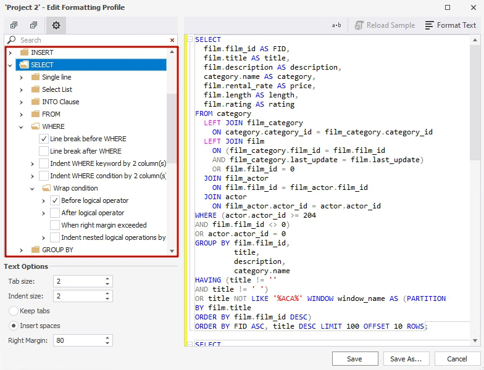Click the WHERE open folder icon
Screen dimensions: 484x370
[36, 126]
